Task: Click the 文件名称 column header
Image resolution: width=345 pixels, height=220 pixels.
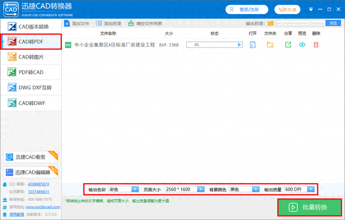Action: point(108,34)
